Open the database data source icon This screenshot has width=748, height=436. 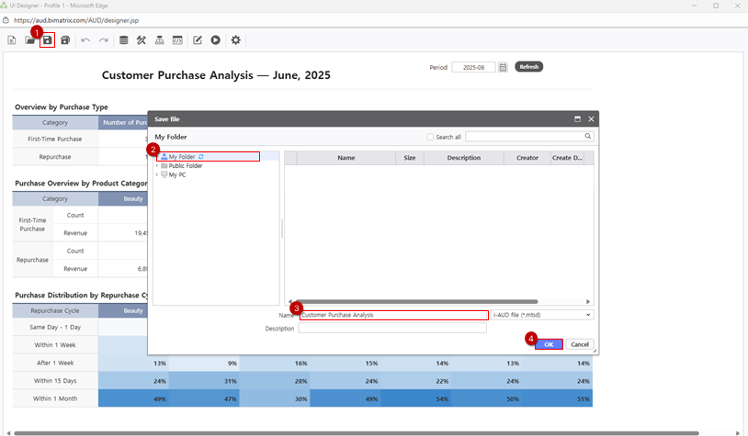click(124, 40)
